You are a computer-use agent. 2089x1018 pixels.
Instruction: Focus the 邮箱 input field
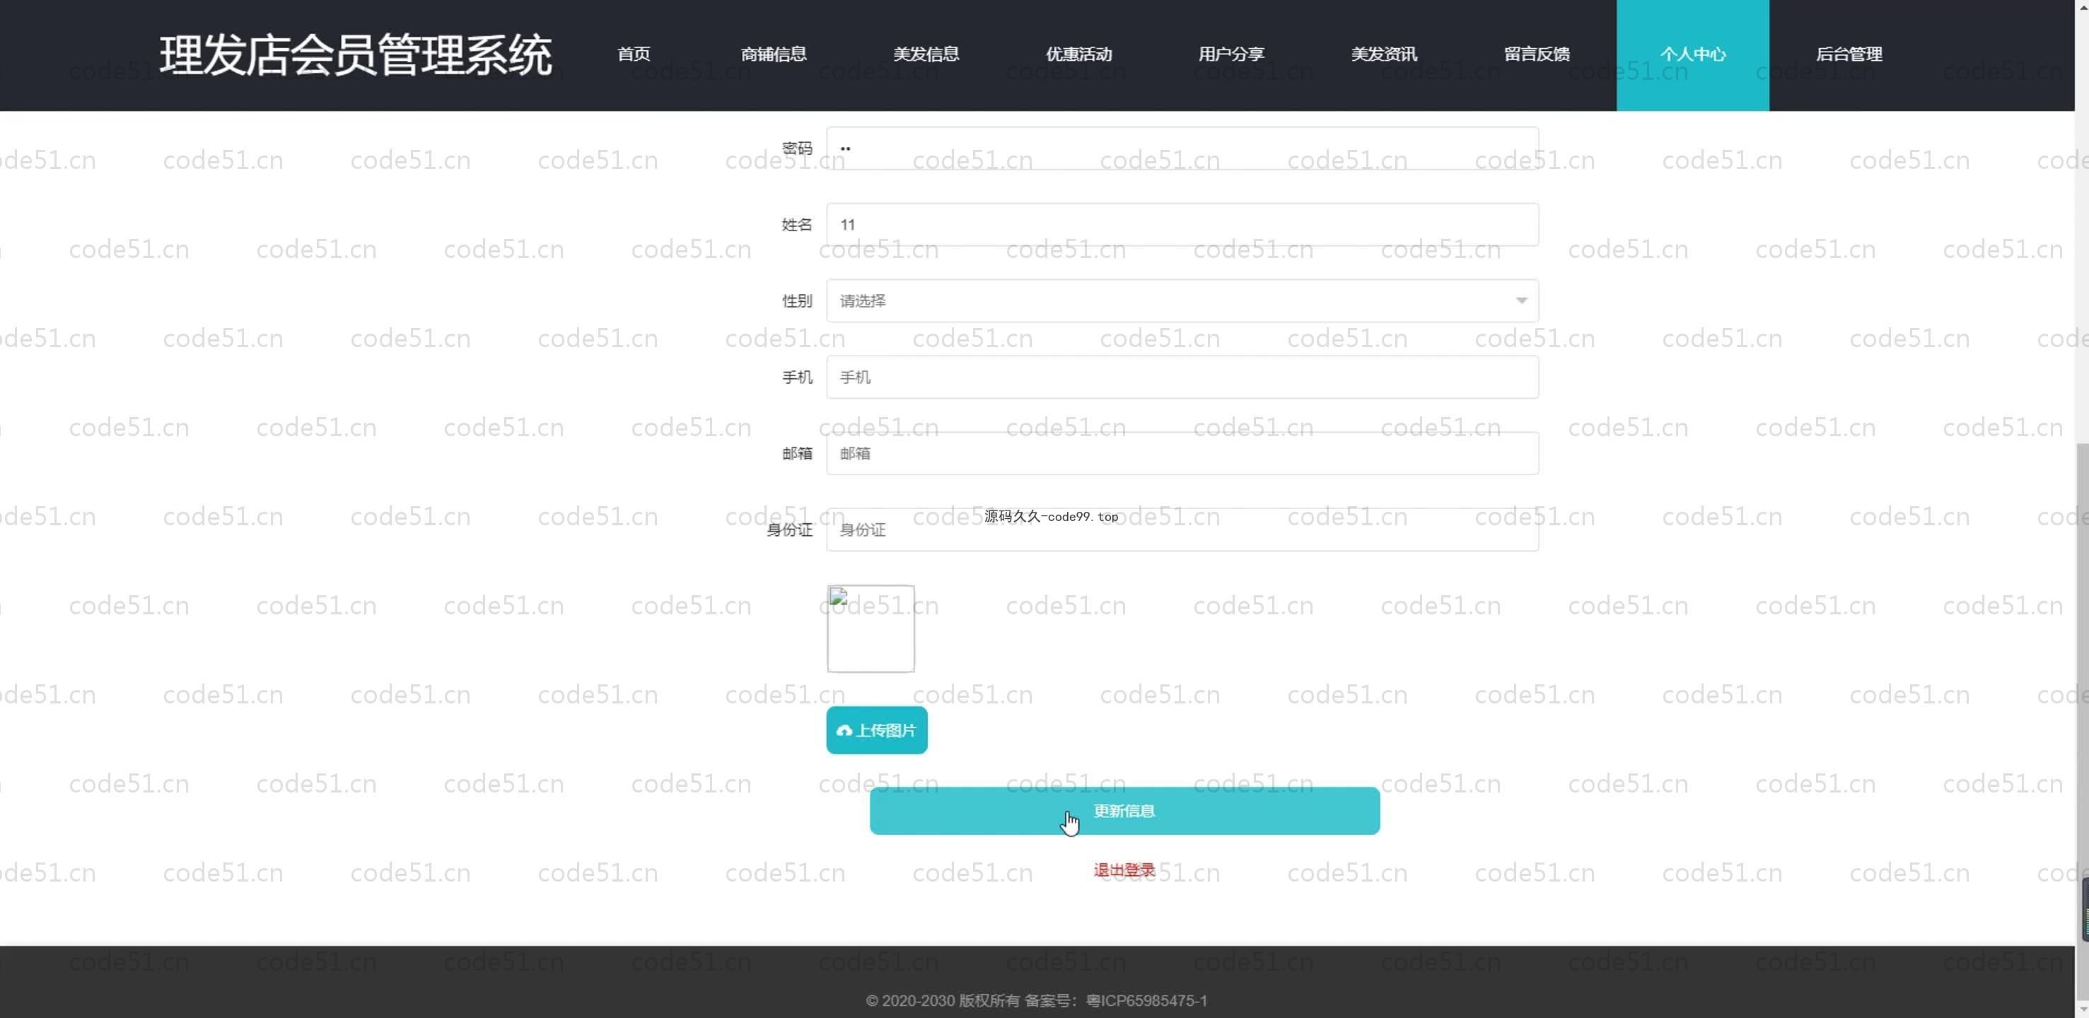pyautogui.click(x=1182, y=453)
